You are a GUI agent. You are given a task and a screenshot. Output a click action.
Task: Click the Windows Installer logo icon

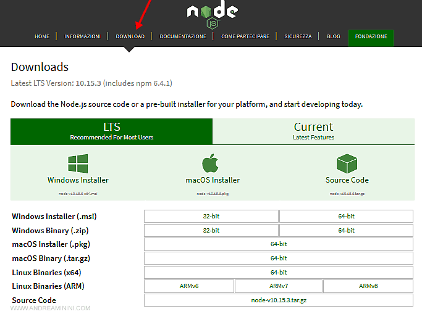[x=78, y=164]
